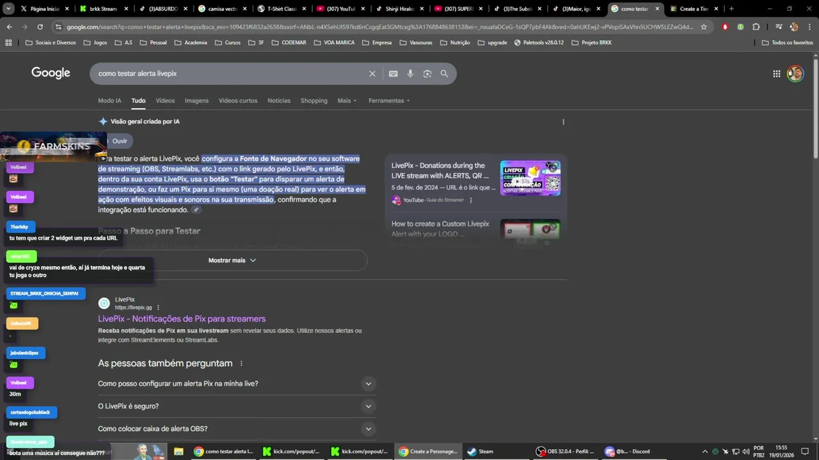The image size is (819, 460).
Task: Switch to 'Notícias' search tab
Action: [279, 101]
